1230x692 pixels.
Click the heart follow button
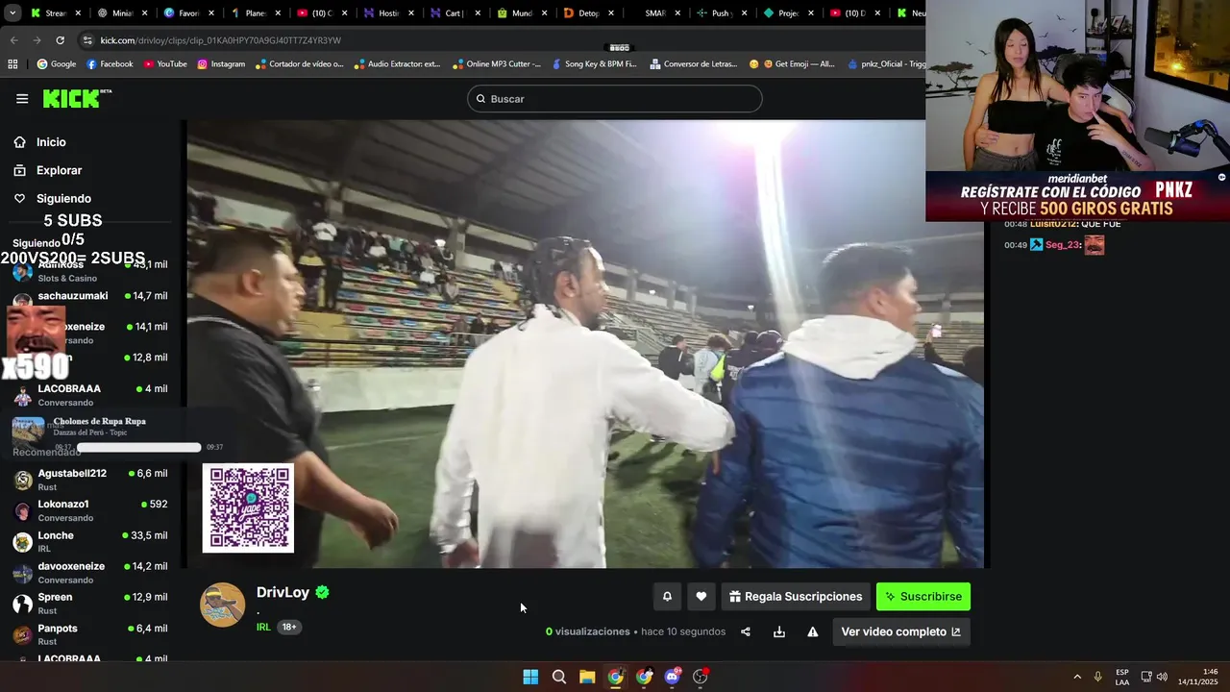pyautogui.click(x=701, y=597)
